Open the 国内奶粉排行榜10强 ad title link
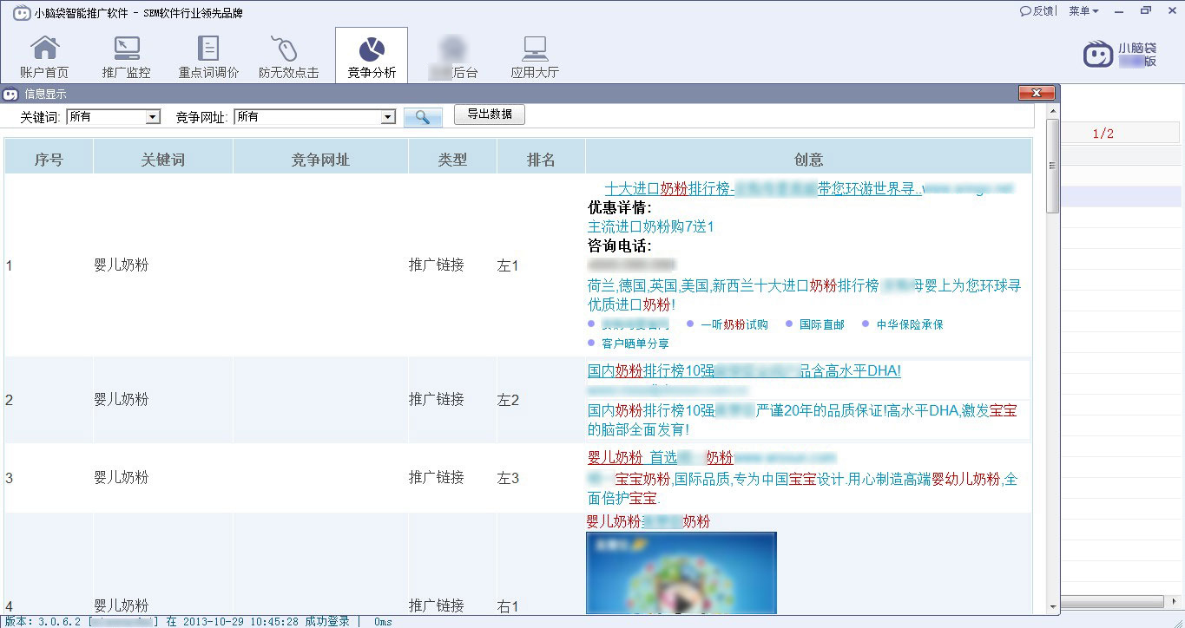Screen dimensions: 1185x628 [x=744, y=370]
